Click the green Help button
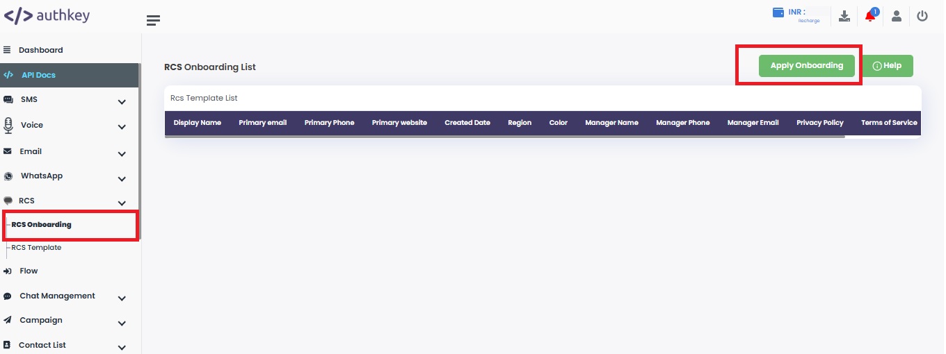Screen dimensions: 946x354 coord(888,66)
